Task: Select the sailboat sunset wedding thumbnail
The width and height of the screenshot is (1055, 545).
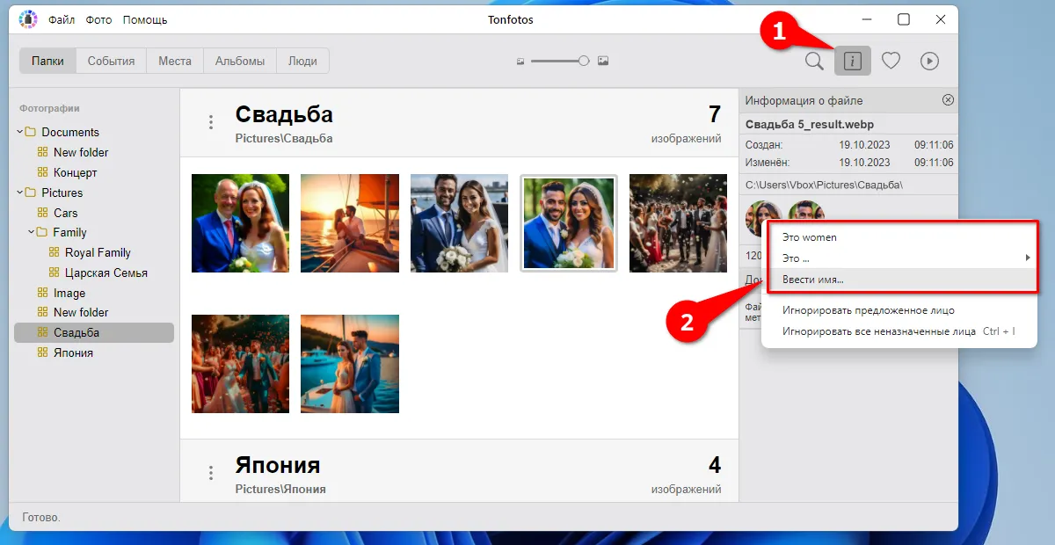Action: coord(350,222)
